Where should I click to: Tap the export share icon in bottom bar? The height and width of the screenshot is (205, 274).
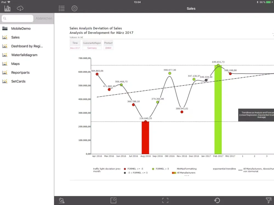(x=113, y=200)
